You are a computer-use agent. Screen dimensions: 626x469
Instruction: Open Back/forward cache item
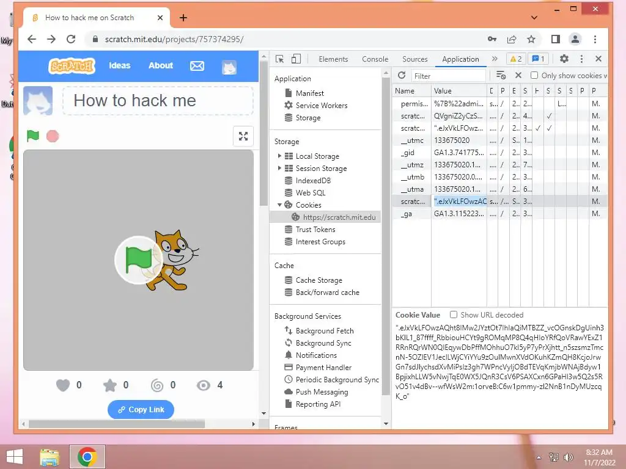click(x=327, y=293)
